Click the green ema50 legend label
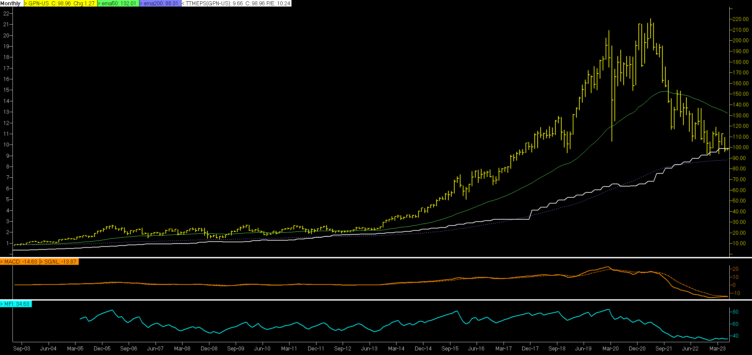The height and width of the screenshot is (355, 752). (x=118, y=3)
